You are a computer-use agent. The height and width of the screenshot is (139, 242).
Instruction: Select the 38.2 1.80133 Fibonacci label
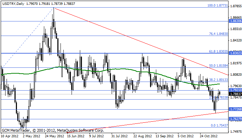[x=218, y=80]
